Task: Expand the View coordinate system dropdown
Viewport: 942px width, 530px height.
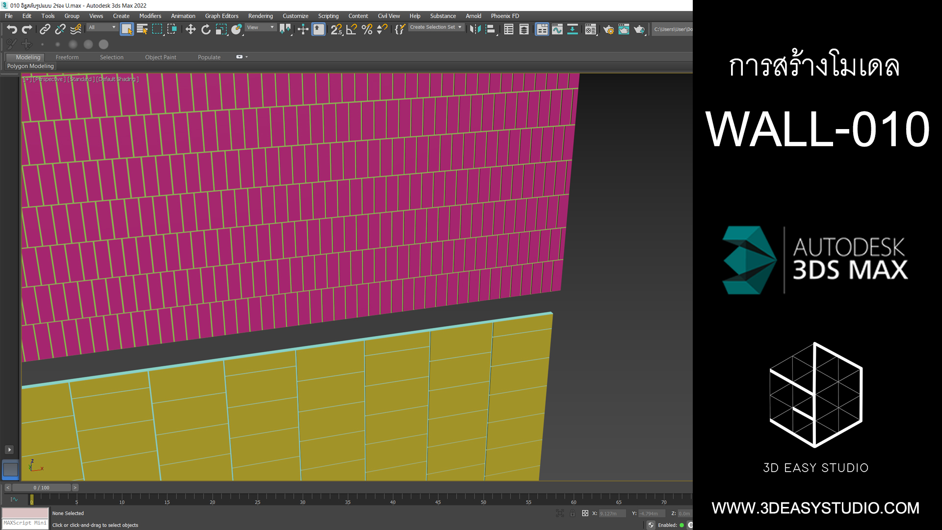Action: point(261,27)
